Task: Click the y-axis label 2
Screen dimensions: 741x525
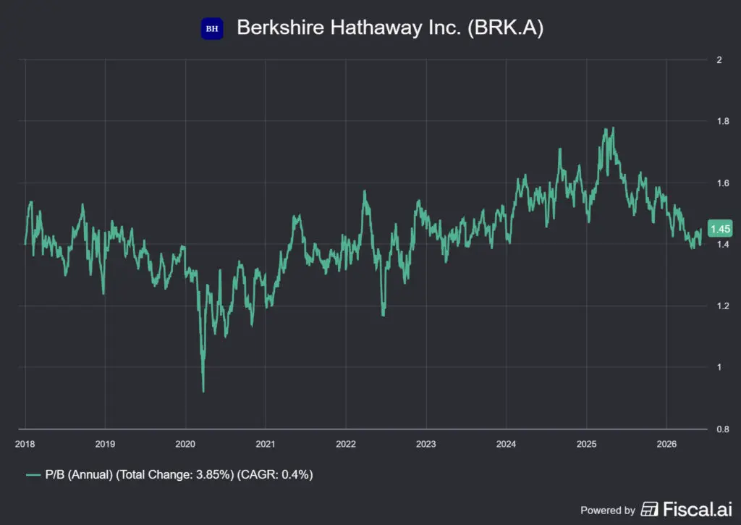Action: coord(719,59)
